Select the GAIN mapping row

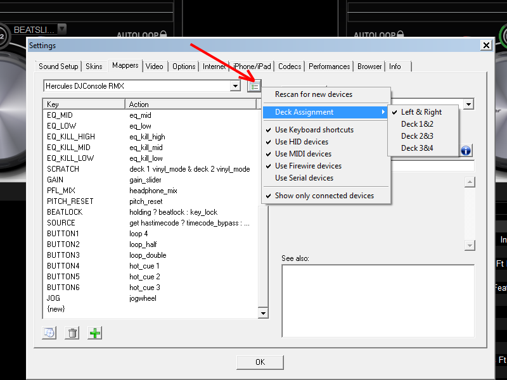151,180
